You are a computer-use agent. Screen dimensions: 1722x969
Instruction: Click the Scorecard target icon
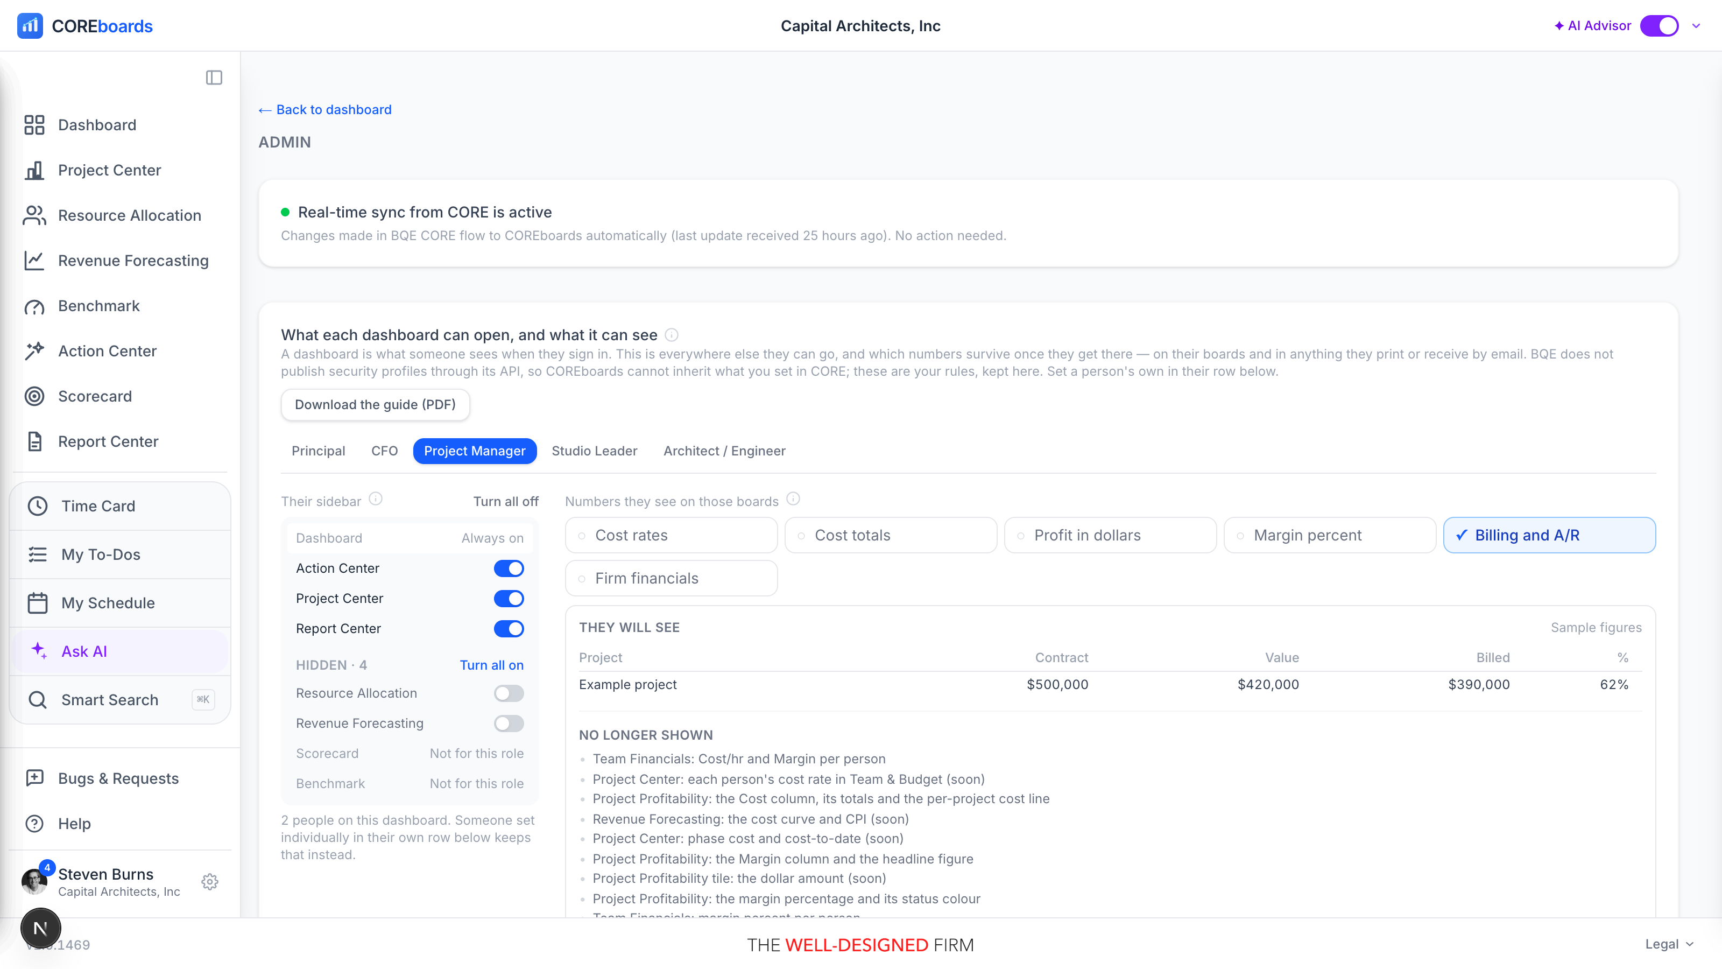[x=34, y=397]
